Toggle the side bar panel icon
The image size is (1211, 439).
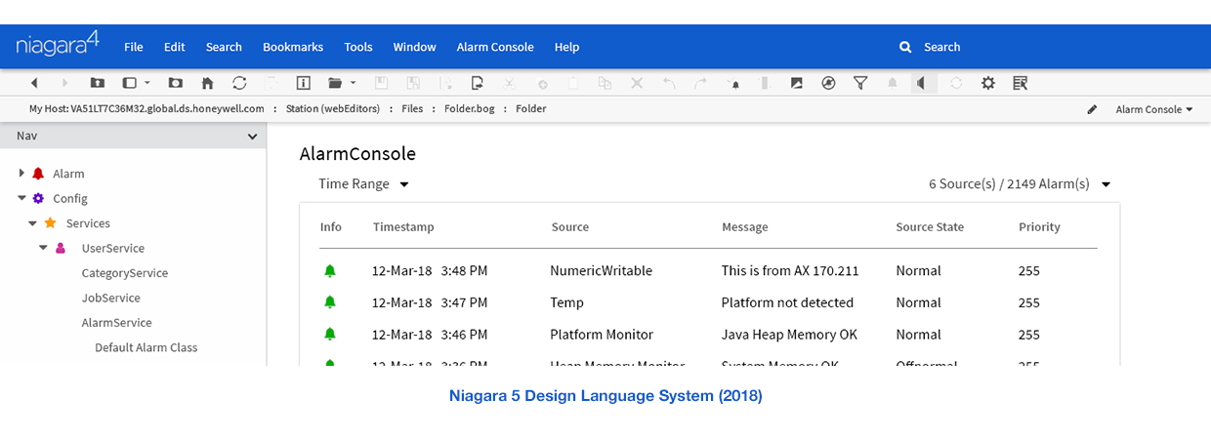click(x=130, y=84)
